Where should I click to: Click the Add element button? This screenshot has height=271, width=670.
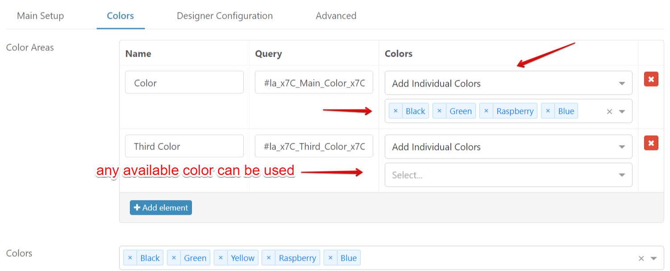click(x=161, y=208)
